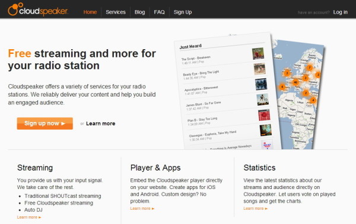This screenshot has width=356, height=224.
Task: Click The Script - Breakeven album cover
Action: click(258, 53)
